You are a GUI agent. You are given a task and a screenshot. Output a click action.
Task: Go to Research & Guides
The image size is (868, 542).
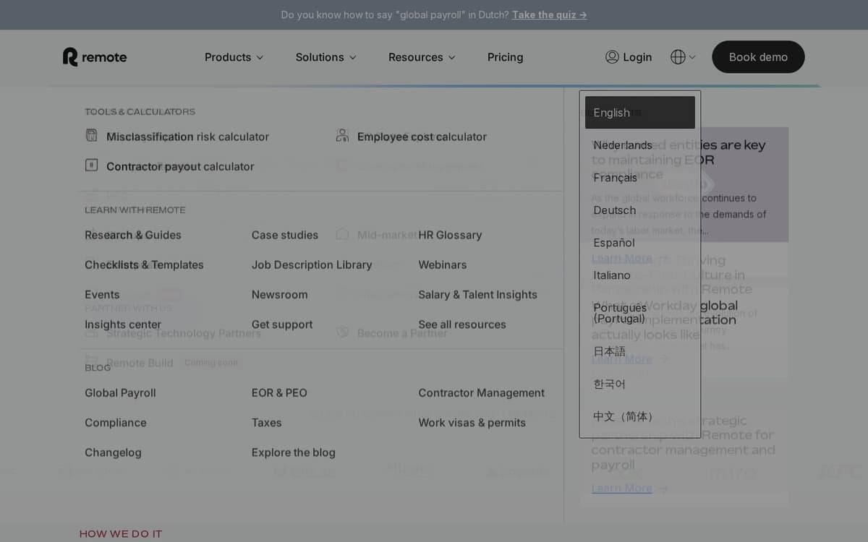(x=133, y=235)
